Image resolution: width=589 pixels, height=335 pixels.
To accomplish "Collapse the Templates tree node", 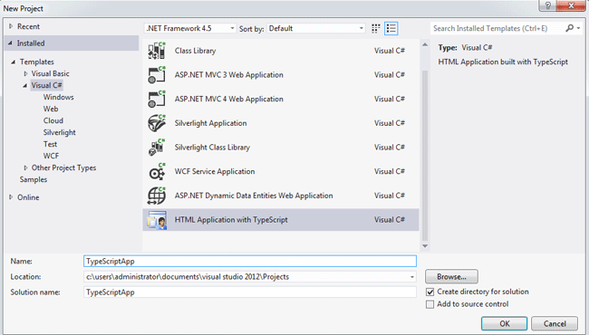I will pos(14,62).
